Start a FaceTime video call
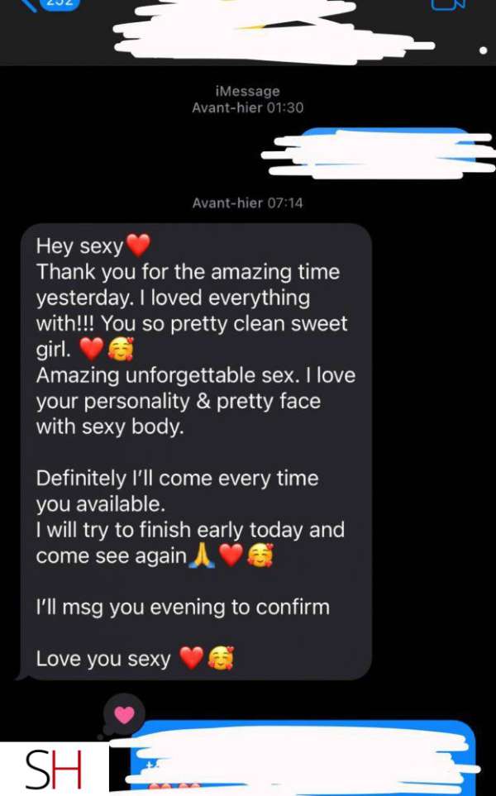 (448, 4)
